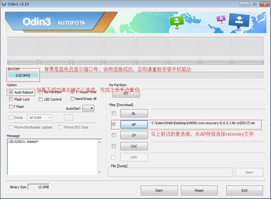Viewport: 271px width, 199px height.
Task: Click the Message log scroll up arrow
Action: pyautogui.click(x=100, y=142)
